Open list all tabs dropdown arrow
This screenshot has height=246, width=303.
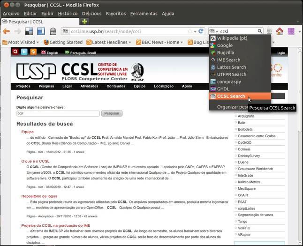pos(298,22)
